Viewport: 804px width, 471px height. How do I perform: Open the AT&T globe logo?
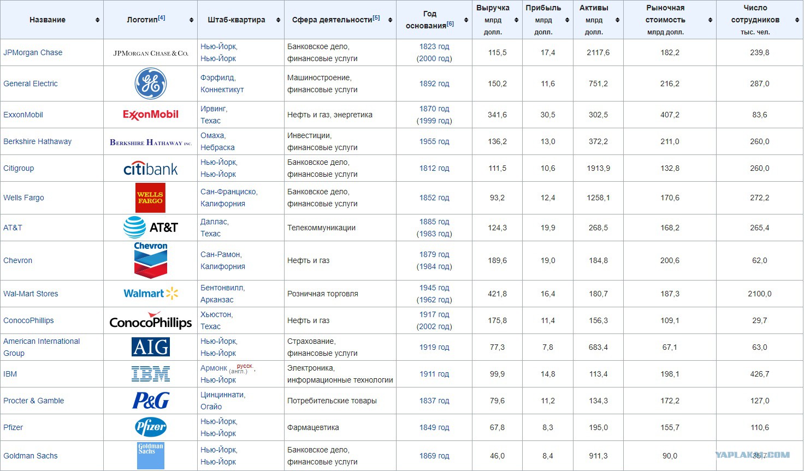coord(151,228)
